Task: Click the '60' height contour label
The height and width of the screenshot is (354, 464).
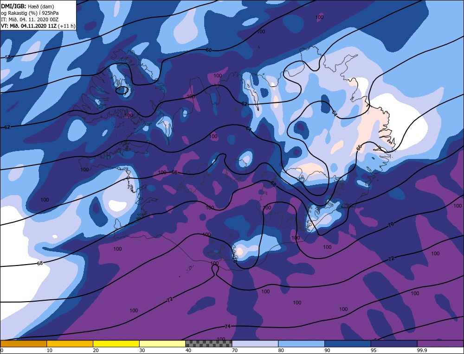Action: 209,50
